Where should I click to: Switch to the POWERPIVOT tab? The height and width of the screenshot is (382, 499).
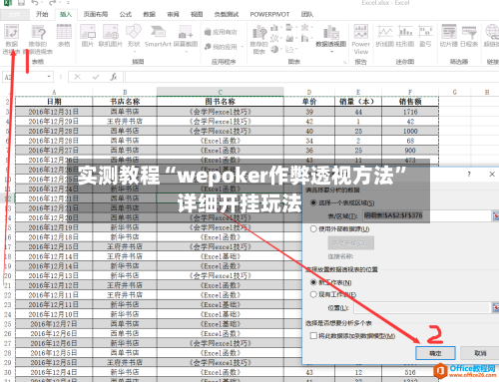pos(269,14)
